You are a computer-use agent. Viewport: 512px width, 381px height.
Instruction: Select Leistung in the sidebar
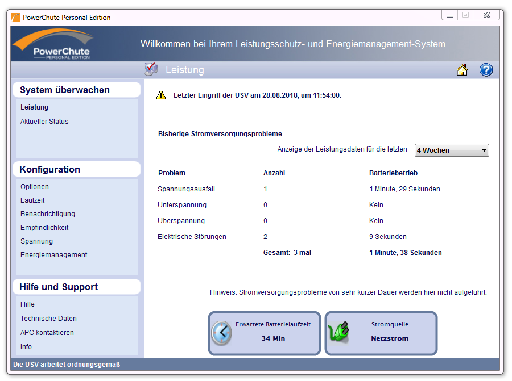(34, 107)
